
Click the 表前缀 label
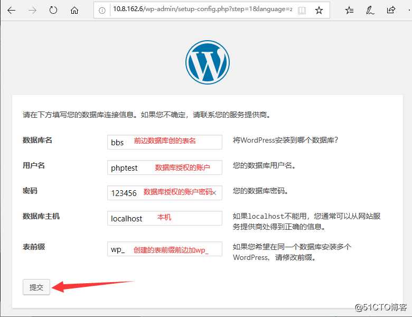point(34,247)
